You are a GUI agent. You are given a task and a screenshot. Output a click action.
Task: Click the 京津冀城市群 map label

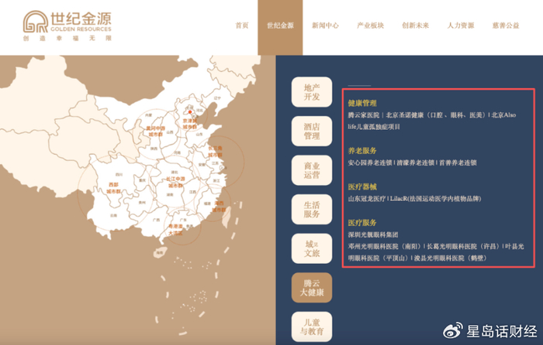(189, 124)
